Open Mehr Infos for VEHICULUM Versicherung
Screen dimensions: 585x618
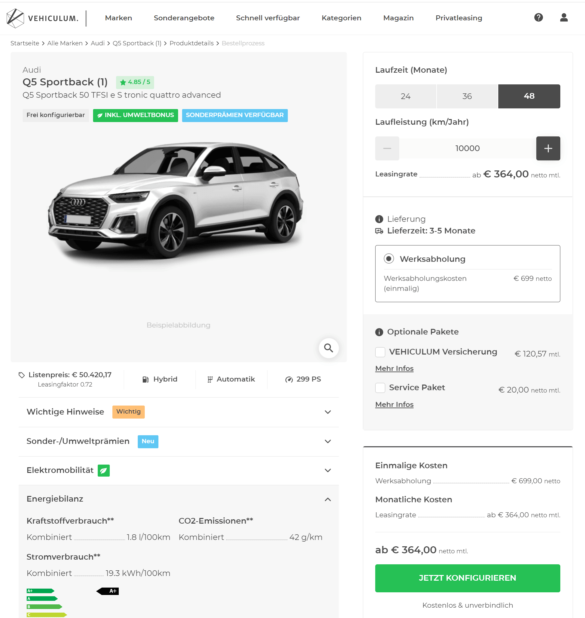point(394,369)
